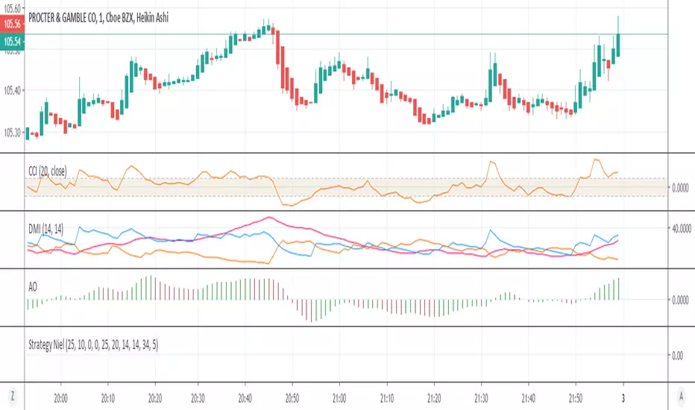Click the 20:10 time axis label

pyautogui.click(x=107, y=398)
